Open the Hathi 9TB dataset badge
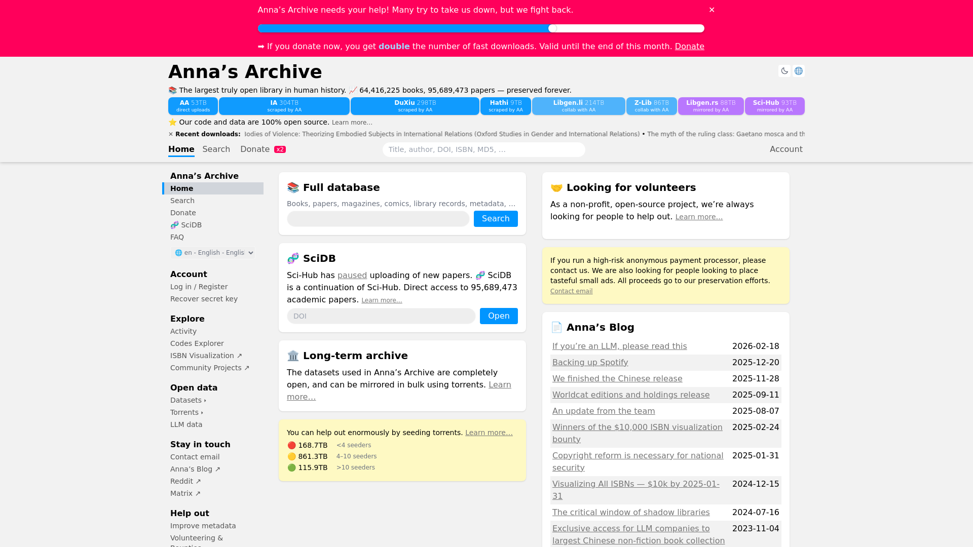This screenshot has width=973, height=547. tap(506, 106)
